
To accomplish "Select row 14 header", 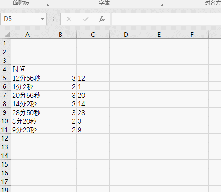I will [x=5, y=156].
